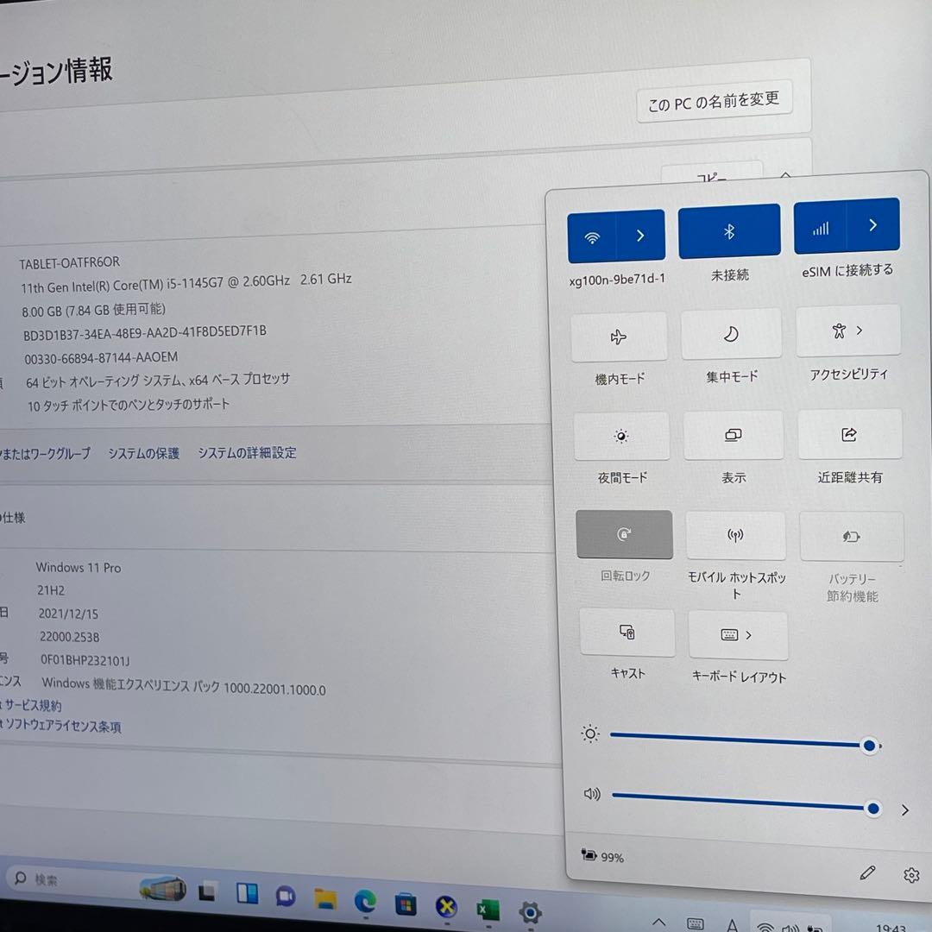Expand the eSIM cellular options chevron
932x932 pixels.
(873, 224)
